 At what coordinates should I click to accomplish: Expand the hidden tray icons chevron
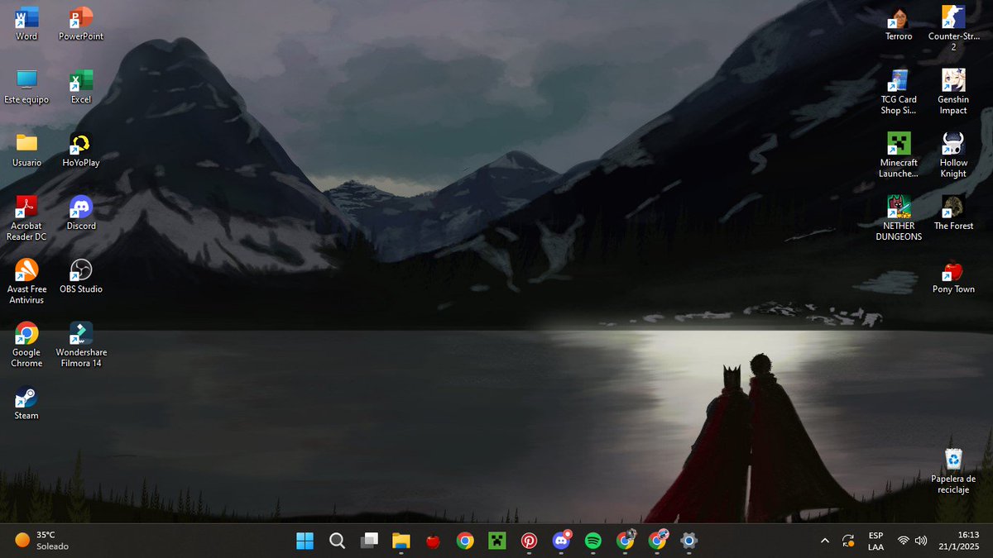824,541
